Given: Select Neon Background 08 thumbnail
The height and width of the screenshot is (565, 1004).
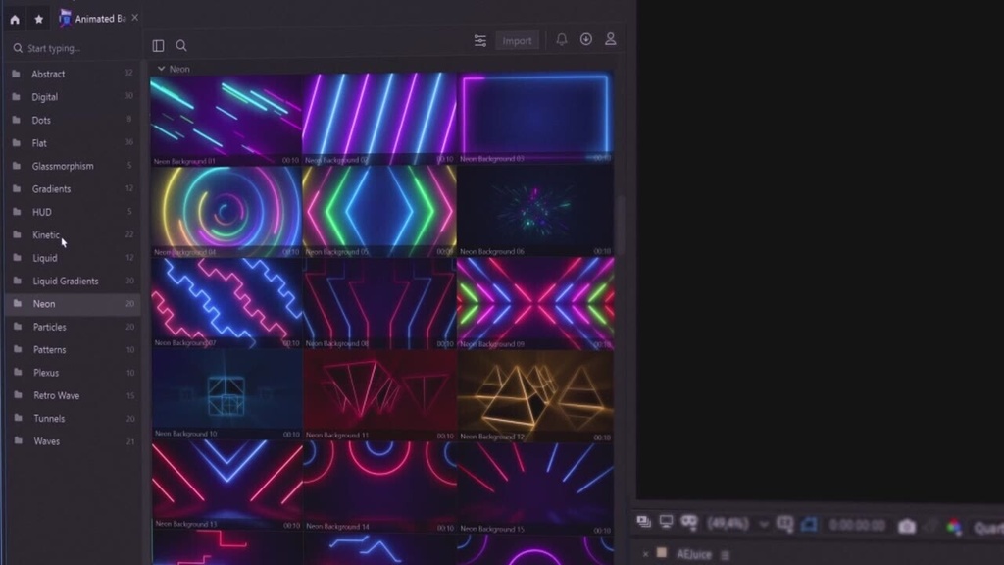Looking at the screenshot, I should point(380,303).
